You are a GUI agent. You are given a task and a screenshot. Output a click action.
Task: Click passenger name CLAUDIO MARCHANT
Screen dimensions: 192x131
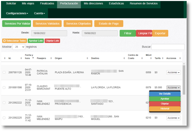(x=43, y=88)
